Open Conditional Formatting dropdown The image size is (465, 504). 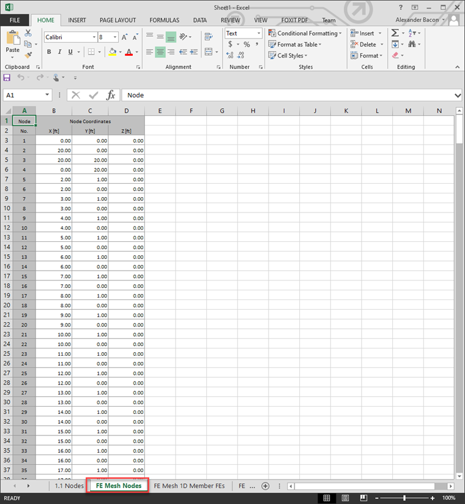click(x=305, y=33)
